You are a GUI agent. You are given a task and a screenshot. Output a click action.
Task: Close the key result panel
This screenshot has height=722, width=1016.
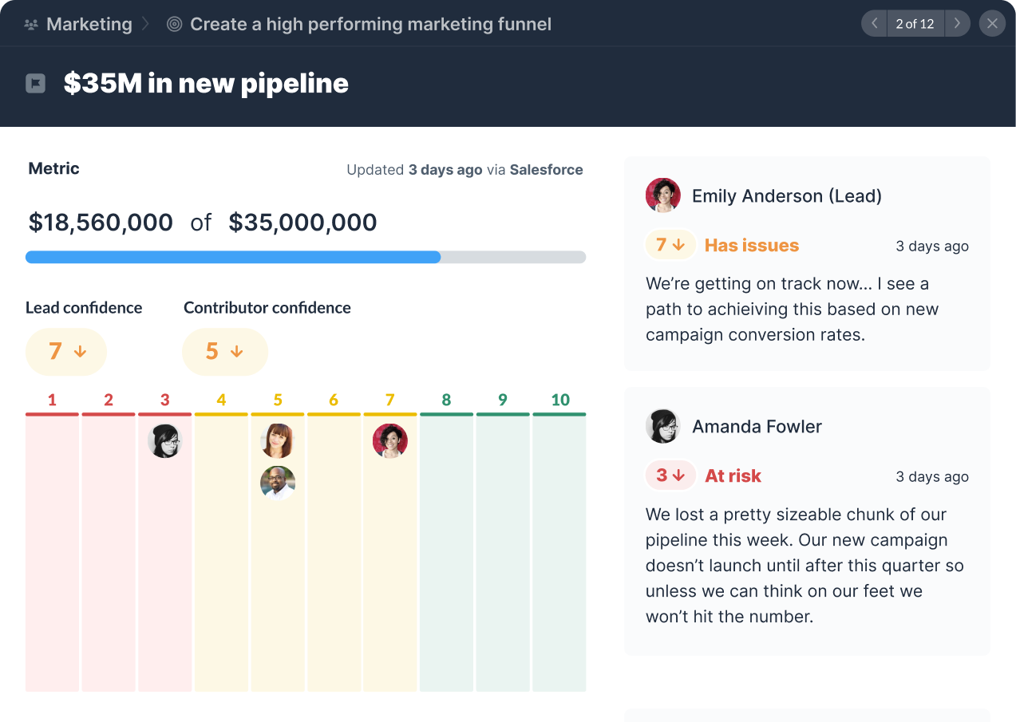(x=992, y=24)
